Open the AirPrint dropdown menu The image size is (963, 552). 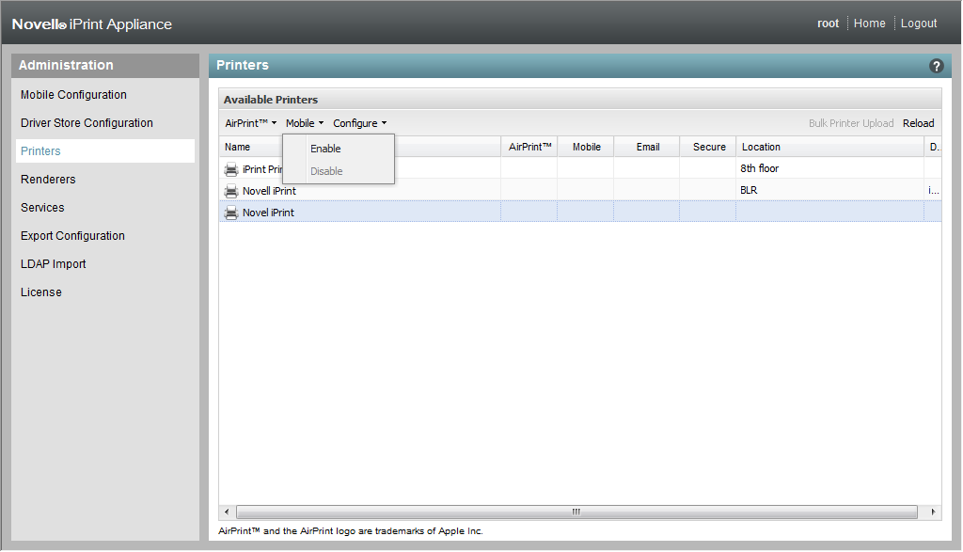coord(250,123)
